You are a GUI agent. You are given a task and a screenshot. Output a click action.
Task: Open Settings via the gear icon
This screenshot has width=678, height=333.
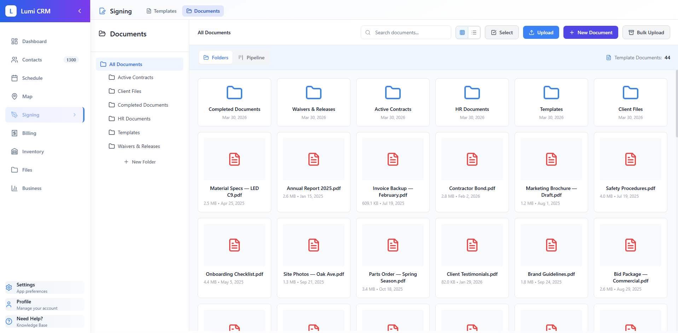[8, 287]
